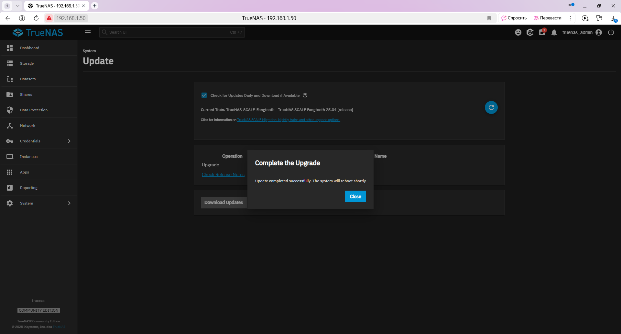
Task: Open Storage in the sidebar
Action: pyautogui.click(x=39, y=63)
